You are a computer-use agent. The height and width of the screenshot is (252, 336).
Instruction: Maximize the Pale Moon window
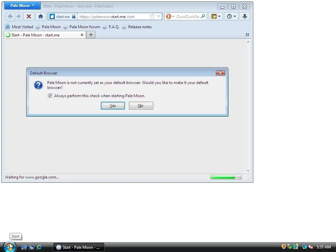(x=233, y=7)
